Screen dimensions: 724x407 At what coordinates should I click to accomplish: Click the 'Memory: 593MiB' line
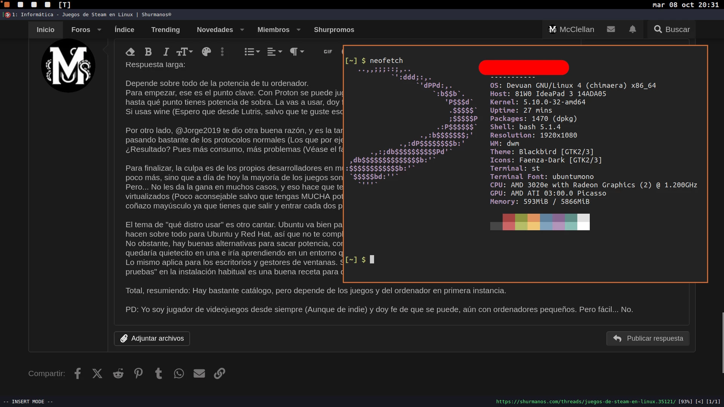[540, 202]
